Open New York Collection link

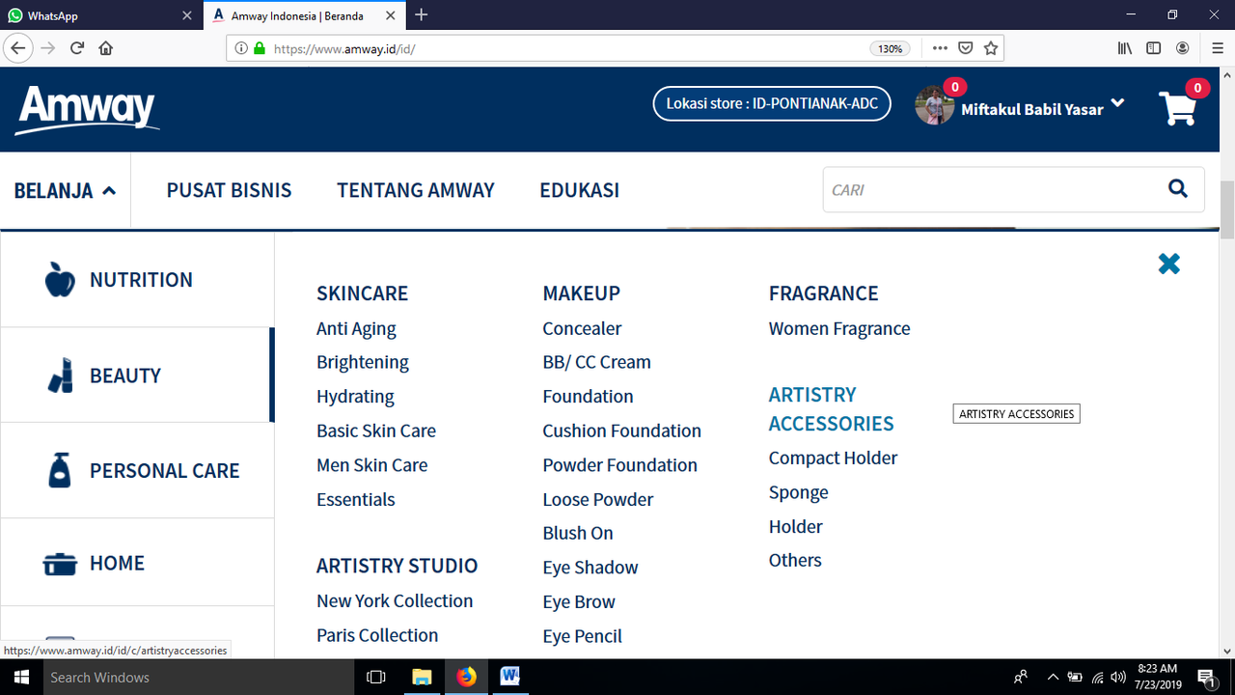[x=395, y=600]
